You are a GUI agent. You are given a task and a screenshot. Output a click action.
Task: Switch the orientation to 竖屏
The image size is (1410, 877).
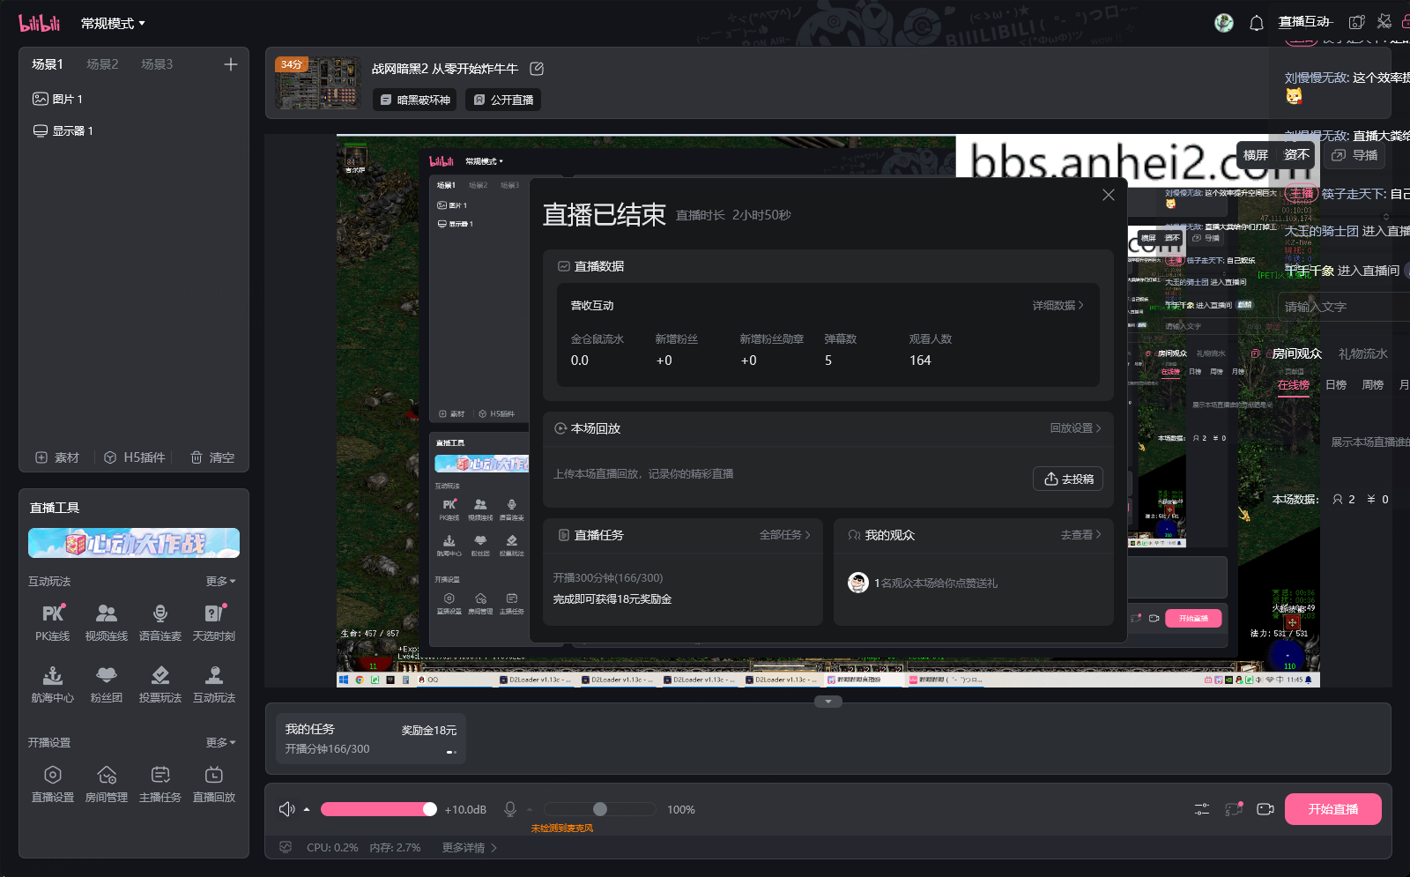click(1296, 155)
